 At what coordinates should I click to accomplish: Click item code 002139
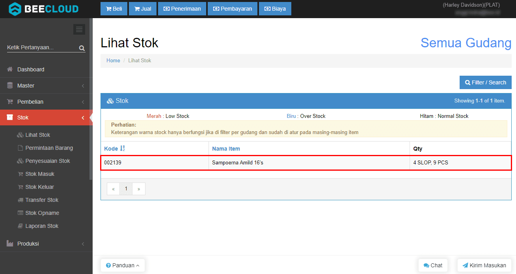click(113, 162)
